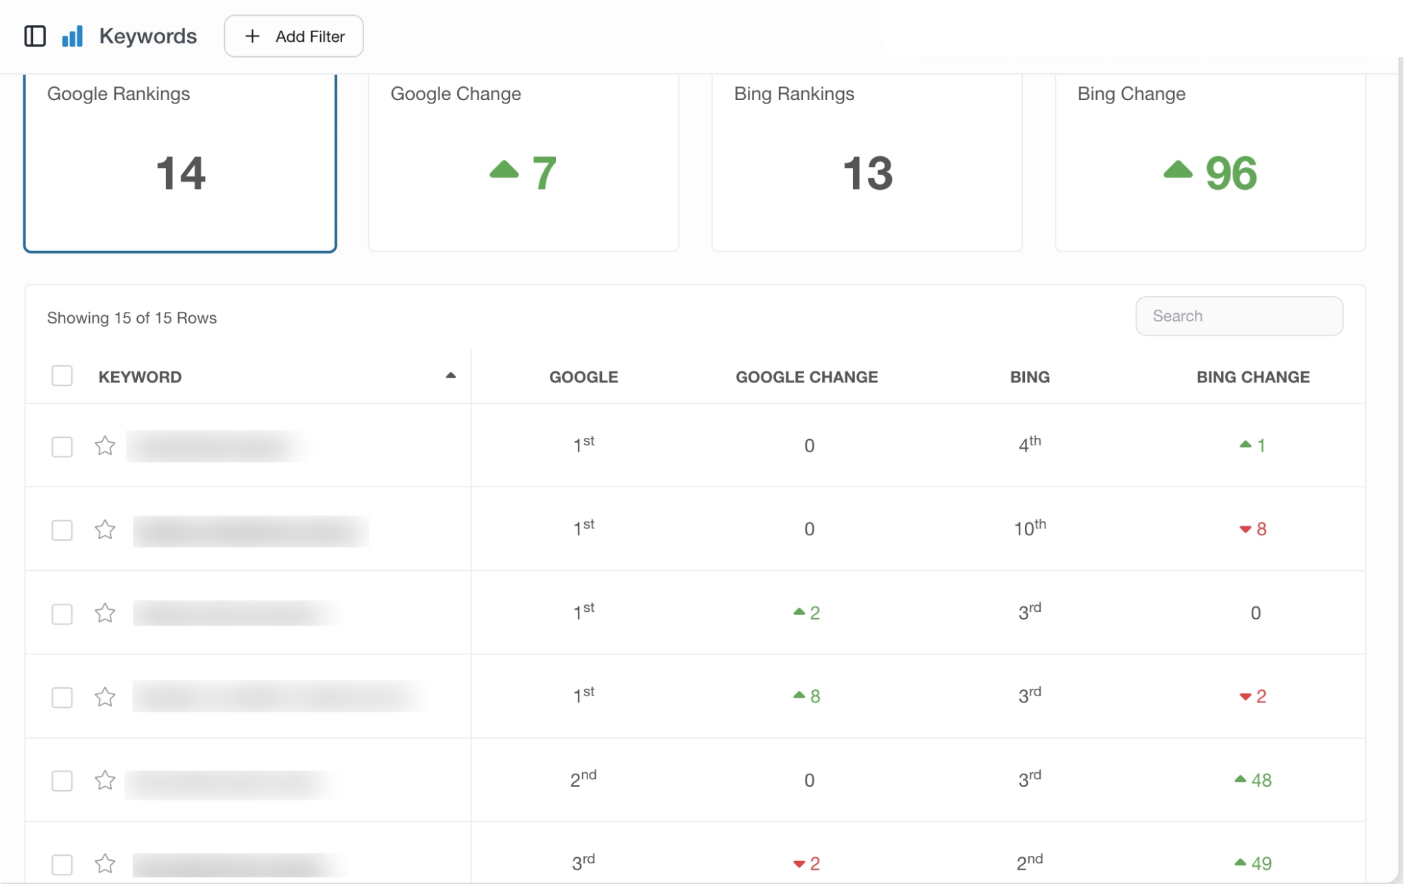Select the Google Rankings card

click(180, 163)
